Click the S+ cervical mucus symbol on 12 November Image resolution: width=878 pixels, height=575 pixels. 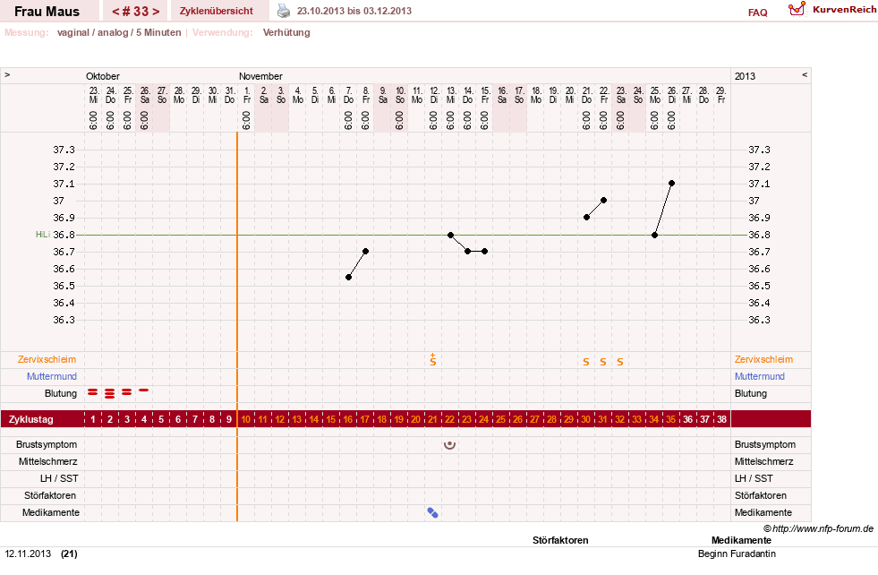tap(433, 360)
